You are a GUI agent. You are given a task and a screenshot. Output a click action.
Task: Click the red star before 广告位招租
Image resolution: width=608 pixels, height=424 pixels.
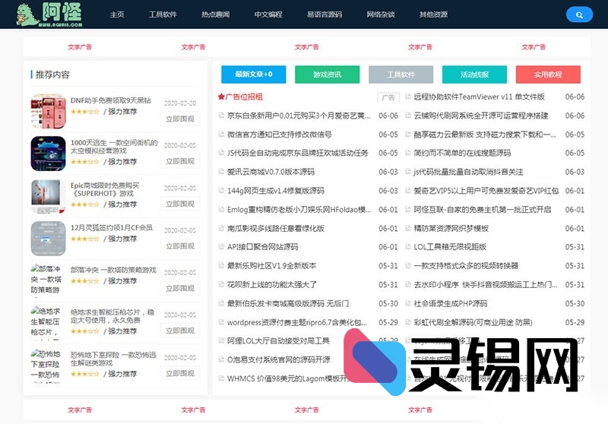click(221, 97)
